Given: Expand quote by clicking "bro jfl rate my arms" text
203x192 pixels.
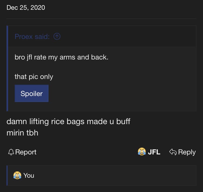Looking at the screenshot, I should [x=61, y=58].
